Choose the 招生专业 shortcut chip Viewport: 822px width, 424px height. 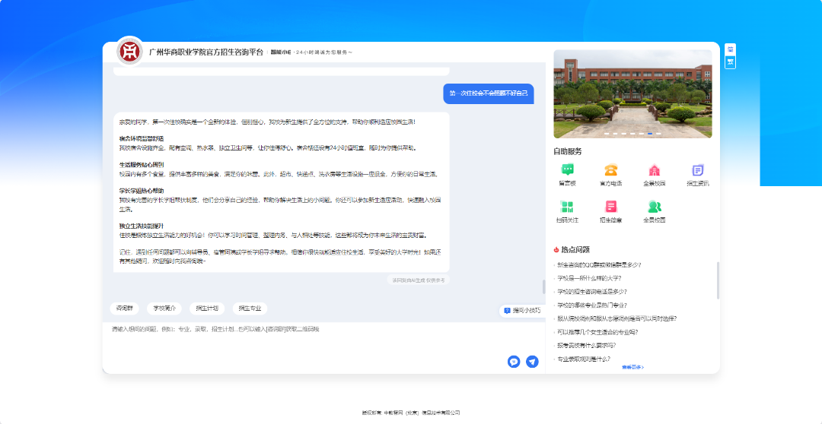point(250,309)
